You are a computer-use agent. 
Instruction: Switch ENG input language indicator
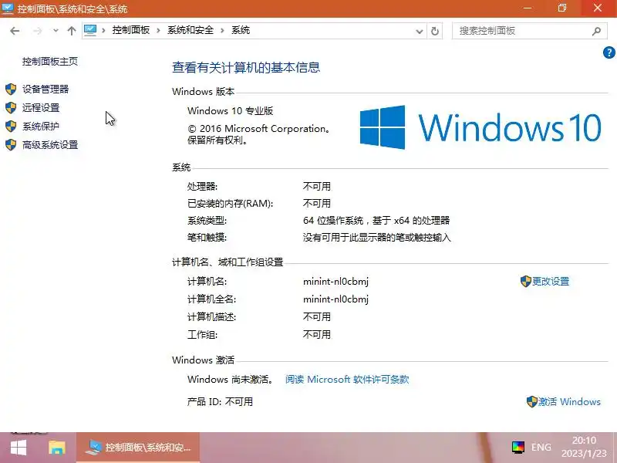pyautogui.click(x=541, y=448)
